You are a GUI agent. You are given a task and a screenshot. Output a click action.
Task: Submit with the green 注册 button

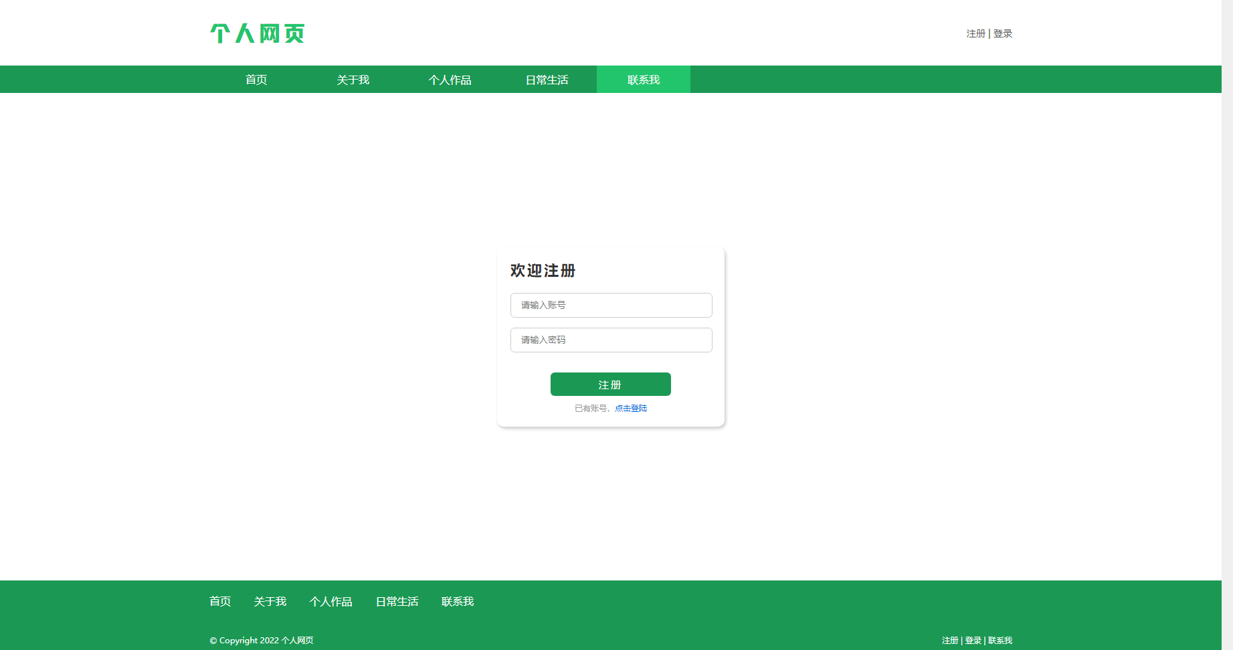point(611,385)
